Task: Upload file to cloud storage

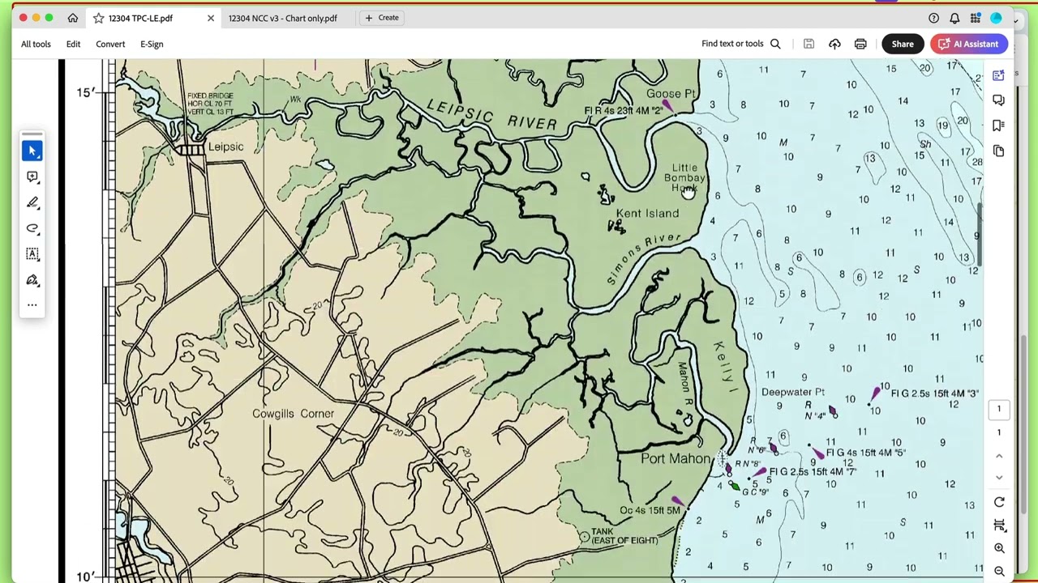Action: [834, 44]
